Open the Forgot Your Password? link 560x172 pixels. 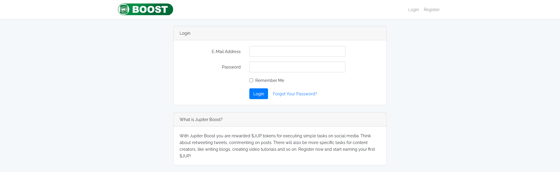pos(295,94)
